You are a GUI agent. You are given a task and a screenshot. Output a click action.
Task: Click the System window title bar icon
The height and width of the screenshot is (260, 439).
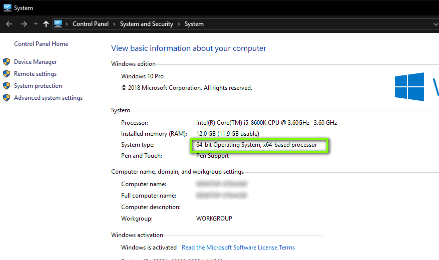(8, 7)
